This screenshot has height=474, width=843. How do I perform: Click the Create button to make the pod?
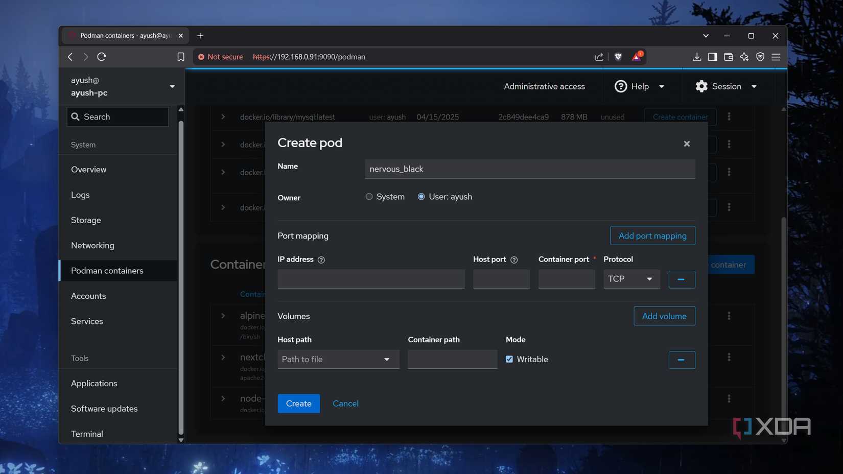pos(298,403)
